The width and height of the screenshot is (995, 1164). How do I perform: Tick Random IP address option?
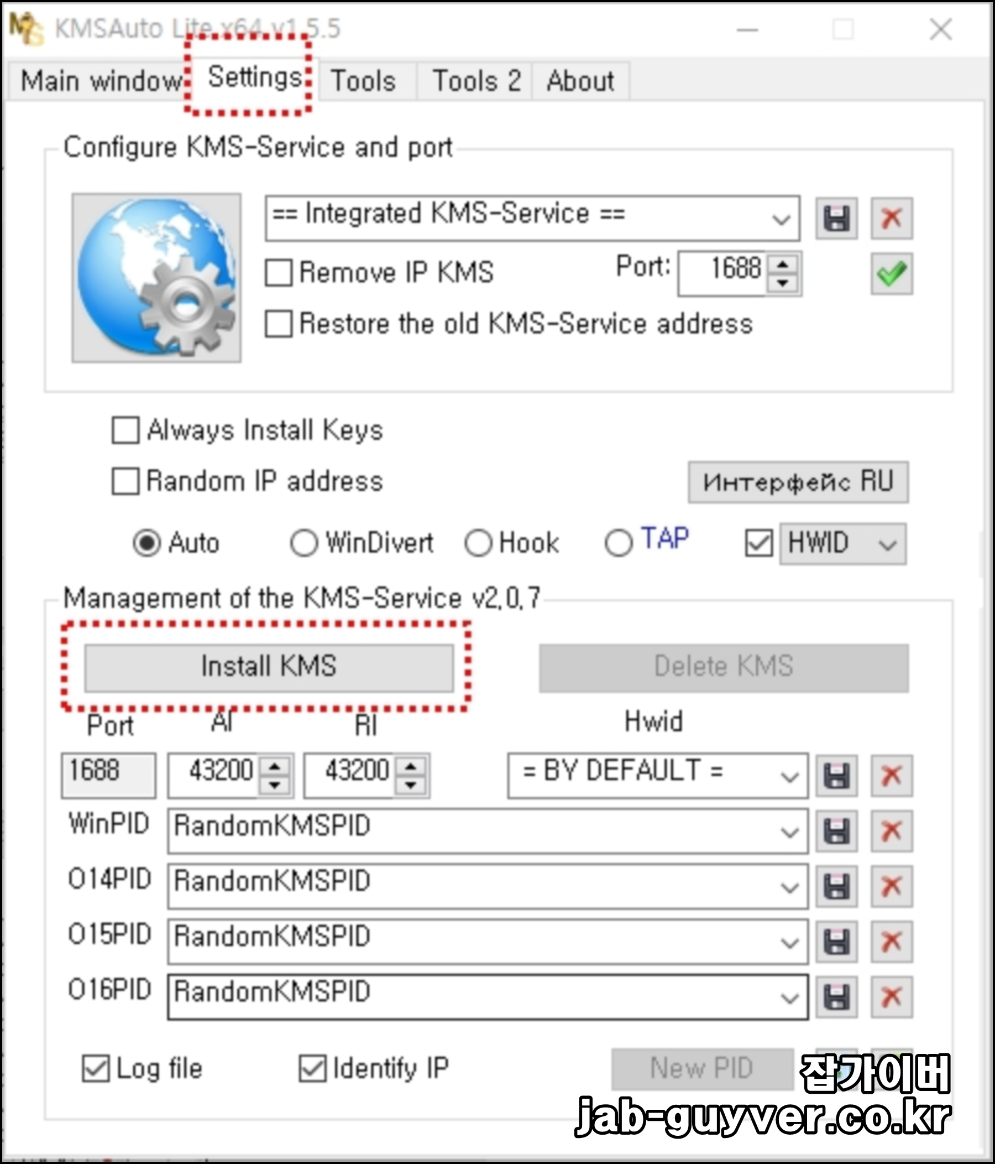125,481
